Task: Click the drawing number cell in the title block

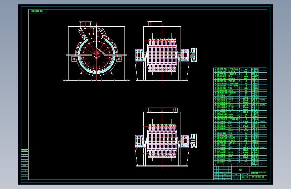Action: [x=258, y=177]
